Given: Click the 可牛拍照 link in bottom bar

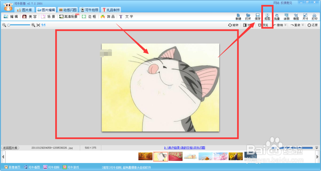Looking at the screenshot, I should coord(51,167).
